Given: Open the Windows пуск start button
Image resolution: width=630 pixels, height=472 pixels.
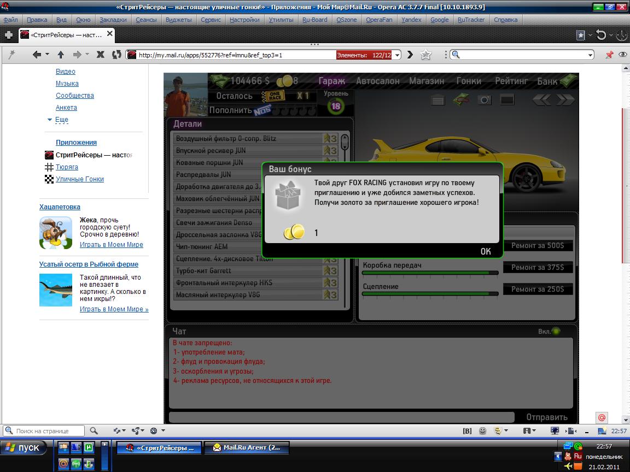Looking at the screenshot, I should tap(24, 448).
